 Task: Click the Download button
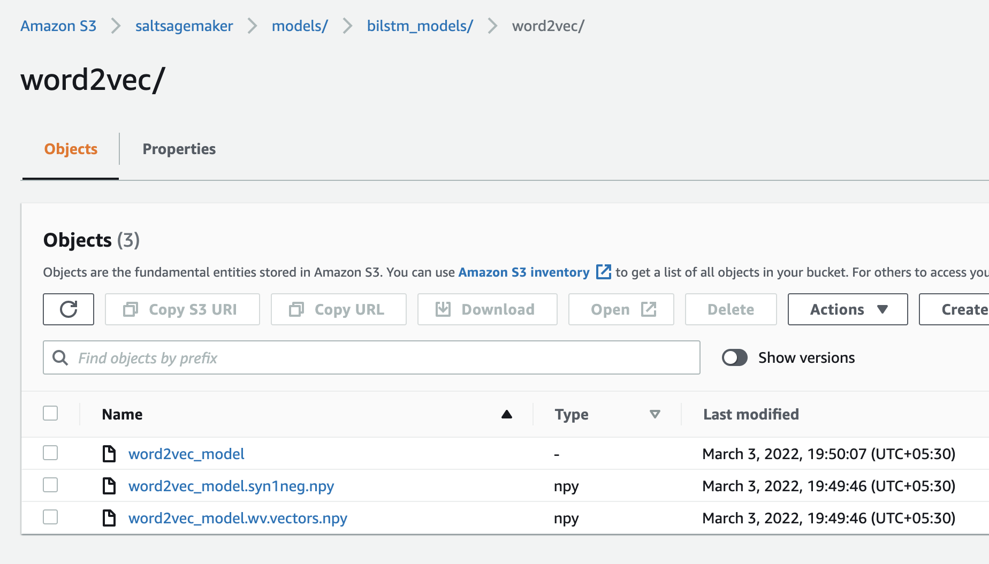point(487,309)
